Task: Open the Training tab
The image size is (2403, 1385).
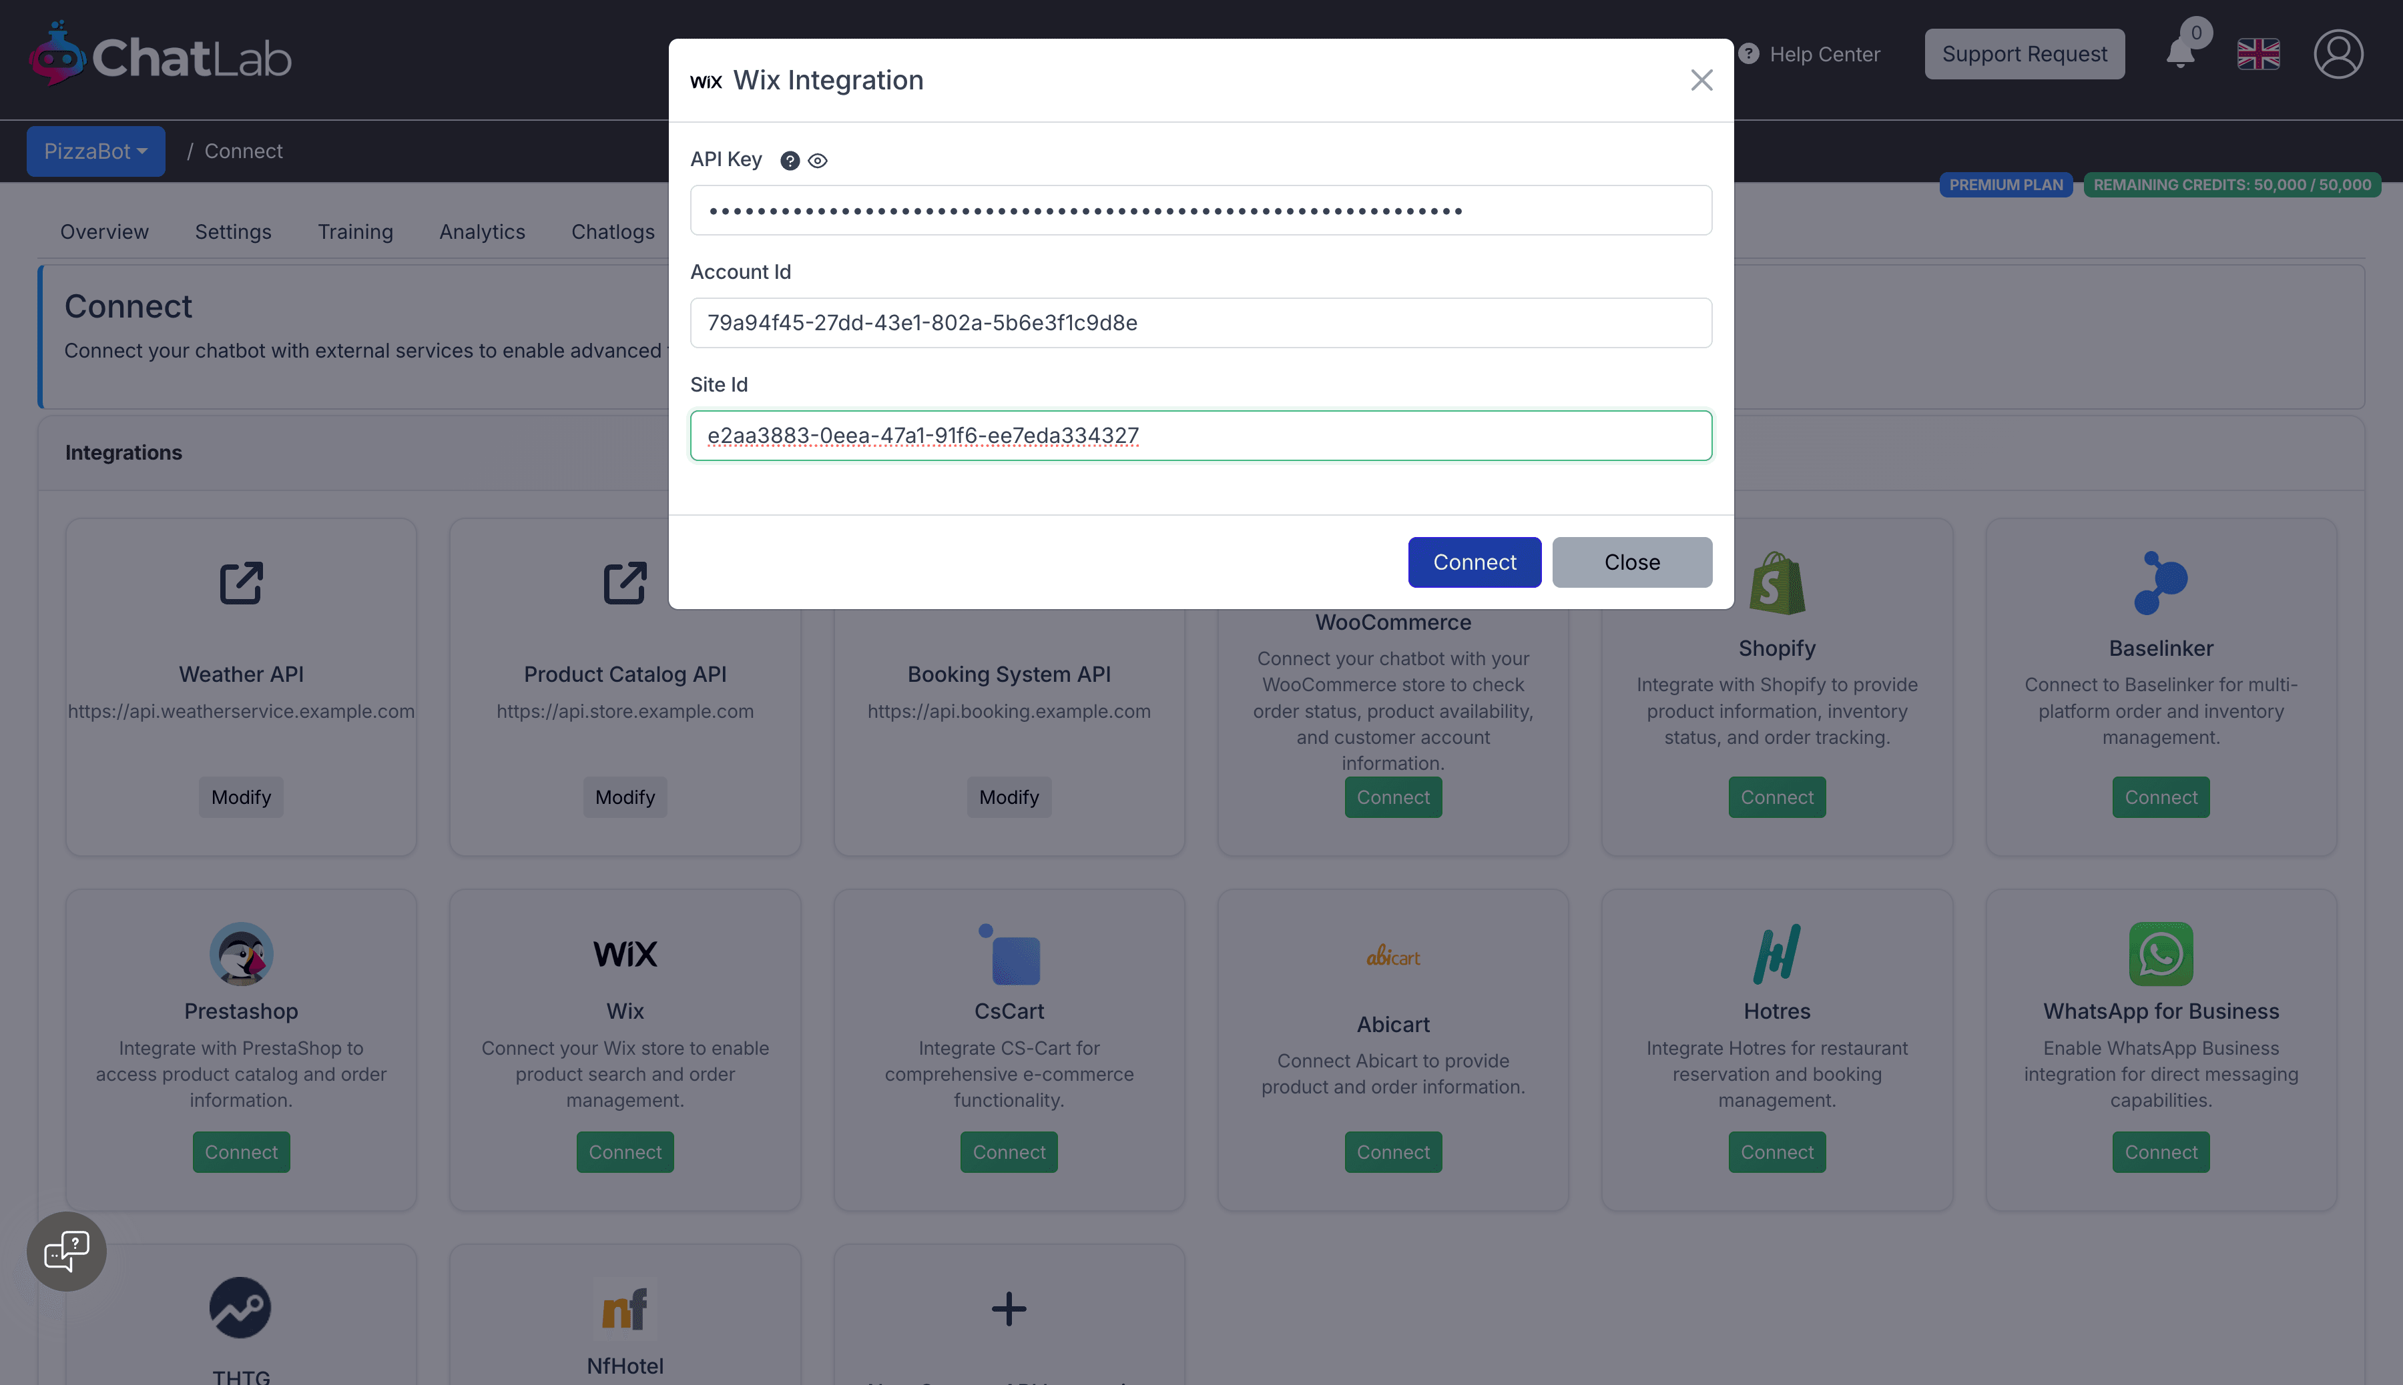Action: coord(355,232)
